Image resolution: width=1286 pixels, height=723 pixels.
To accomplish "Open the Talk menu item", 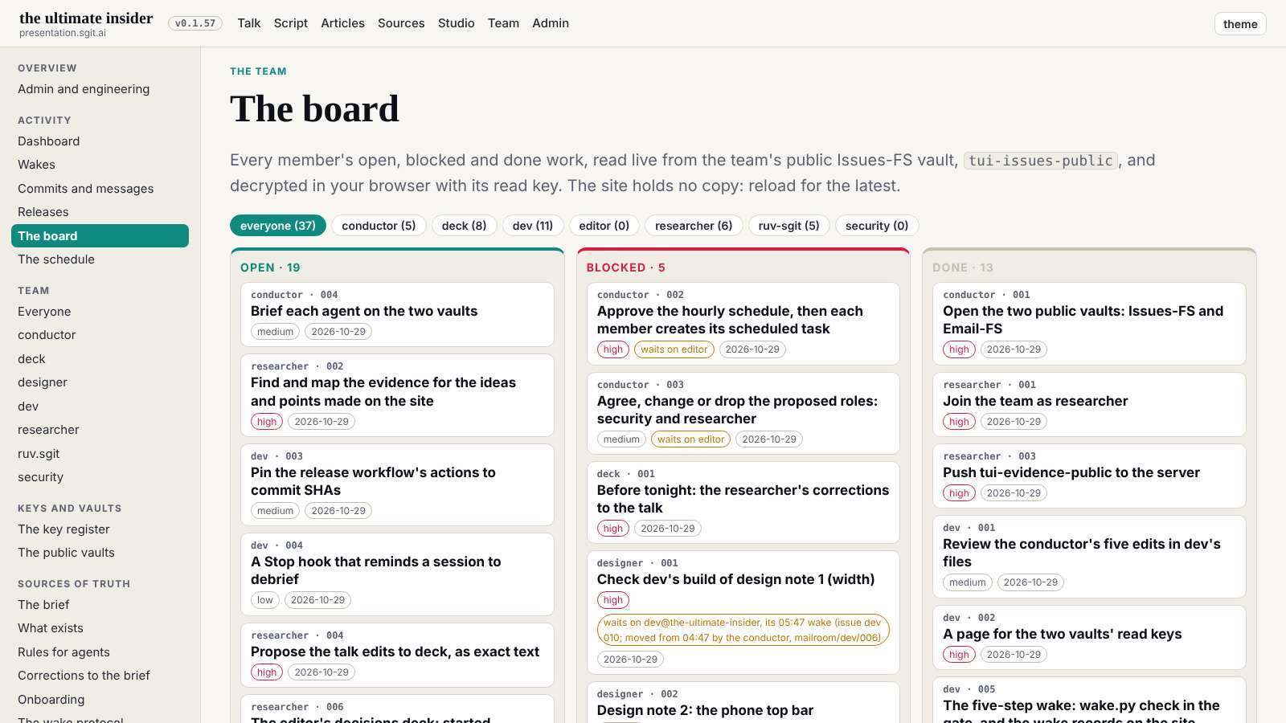I will pos(248,23).
